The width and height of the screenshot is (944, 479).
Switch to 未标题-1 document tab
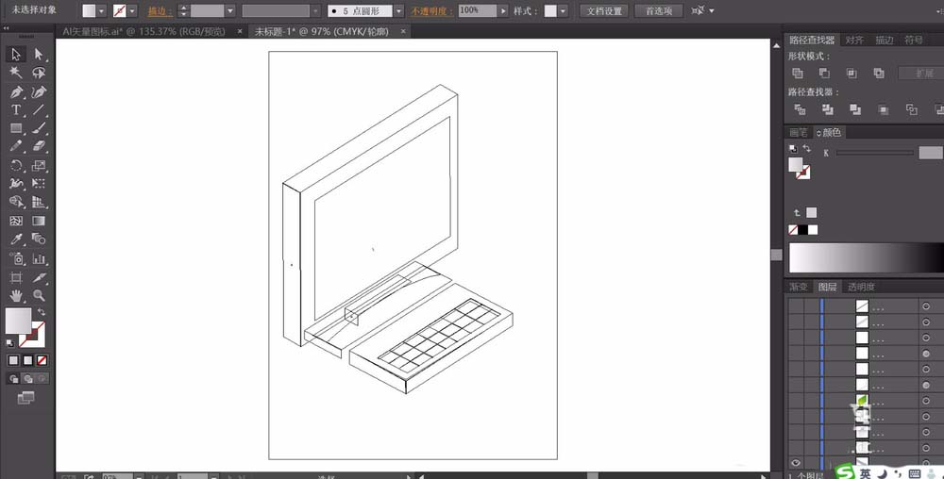321,31
